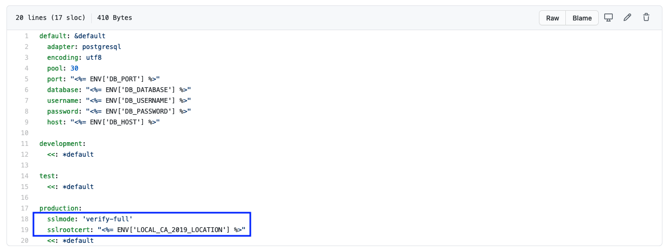This screenshot has width=670, height=252.
Task: Select line number 20
Action: tap(25, 241)
